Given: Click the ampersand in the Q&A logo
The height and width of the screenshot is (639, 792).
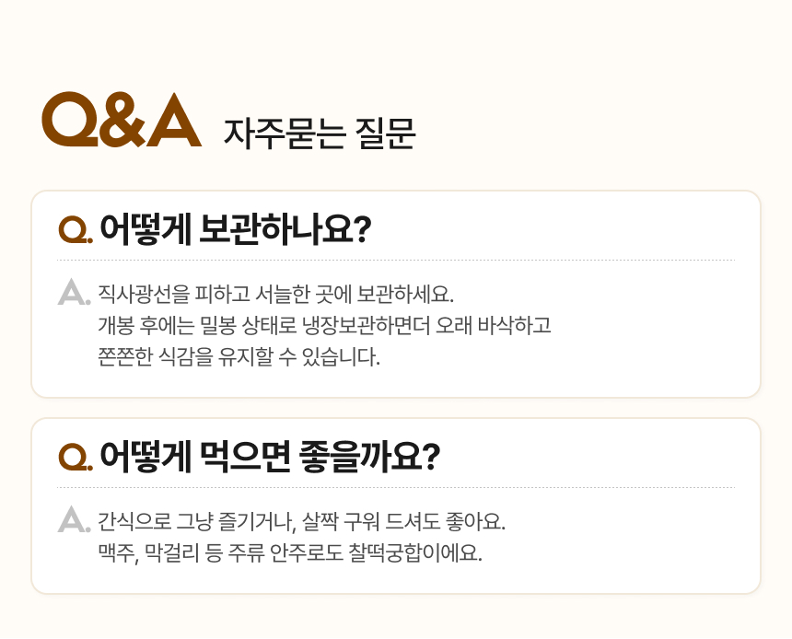Looking at the screenshot, I should click(x=122, y=121).
